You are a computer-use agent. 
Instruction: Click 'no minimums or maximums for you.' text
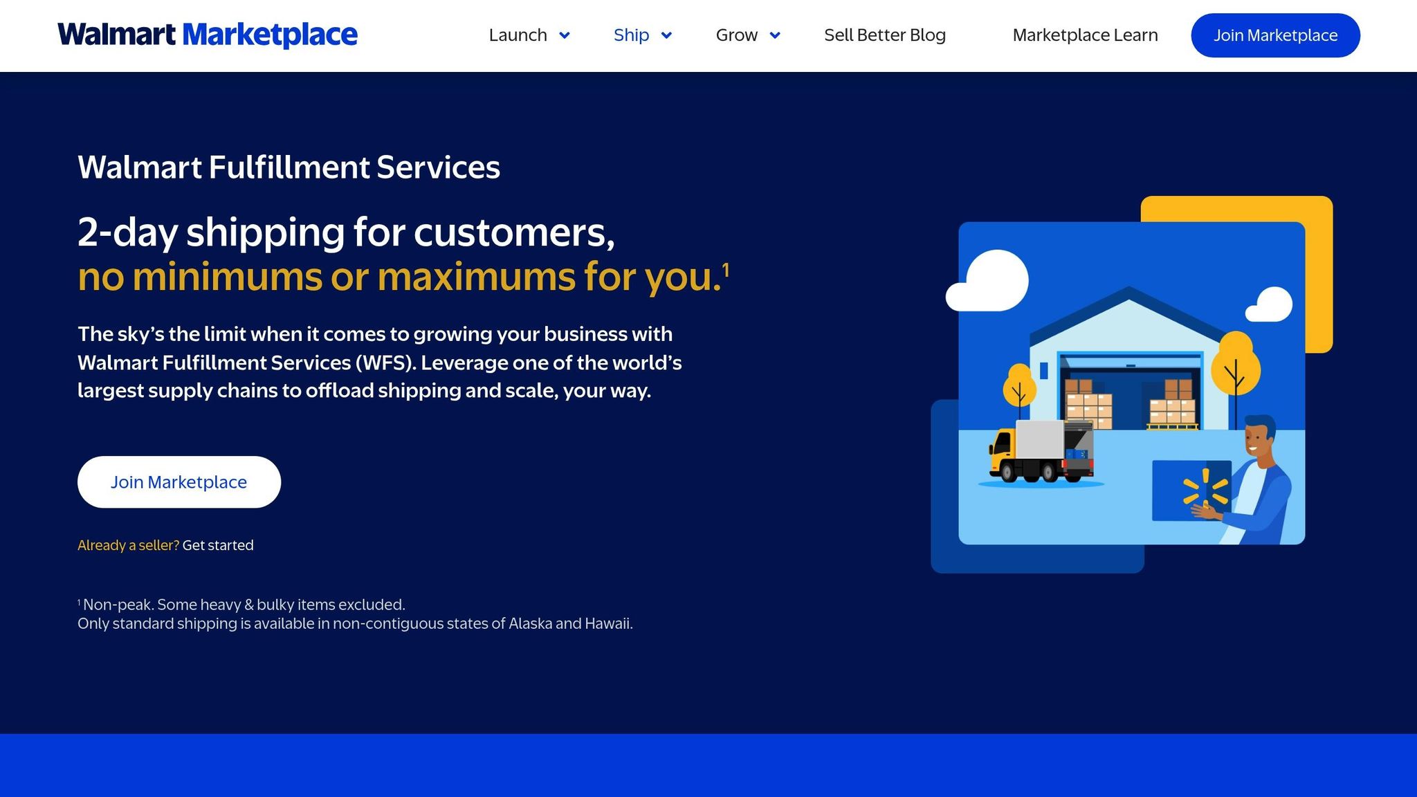(403, 277)
